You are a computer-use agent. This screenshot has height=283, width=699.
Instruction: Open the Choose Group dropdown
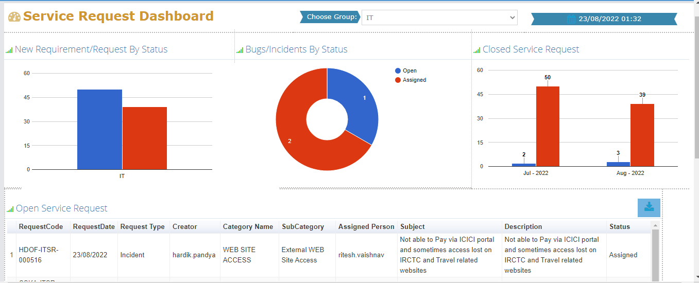pyautogui.click(x=439, y=17)
